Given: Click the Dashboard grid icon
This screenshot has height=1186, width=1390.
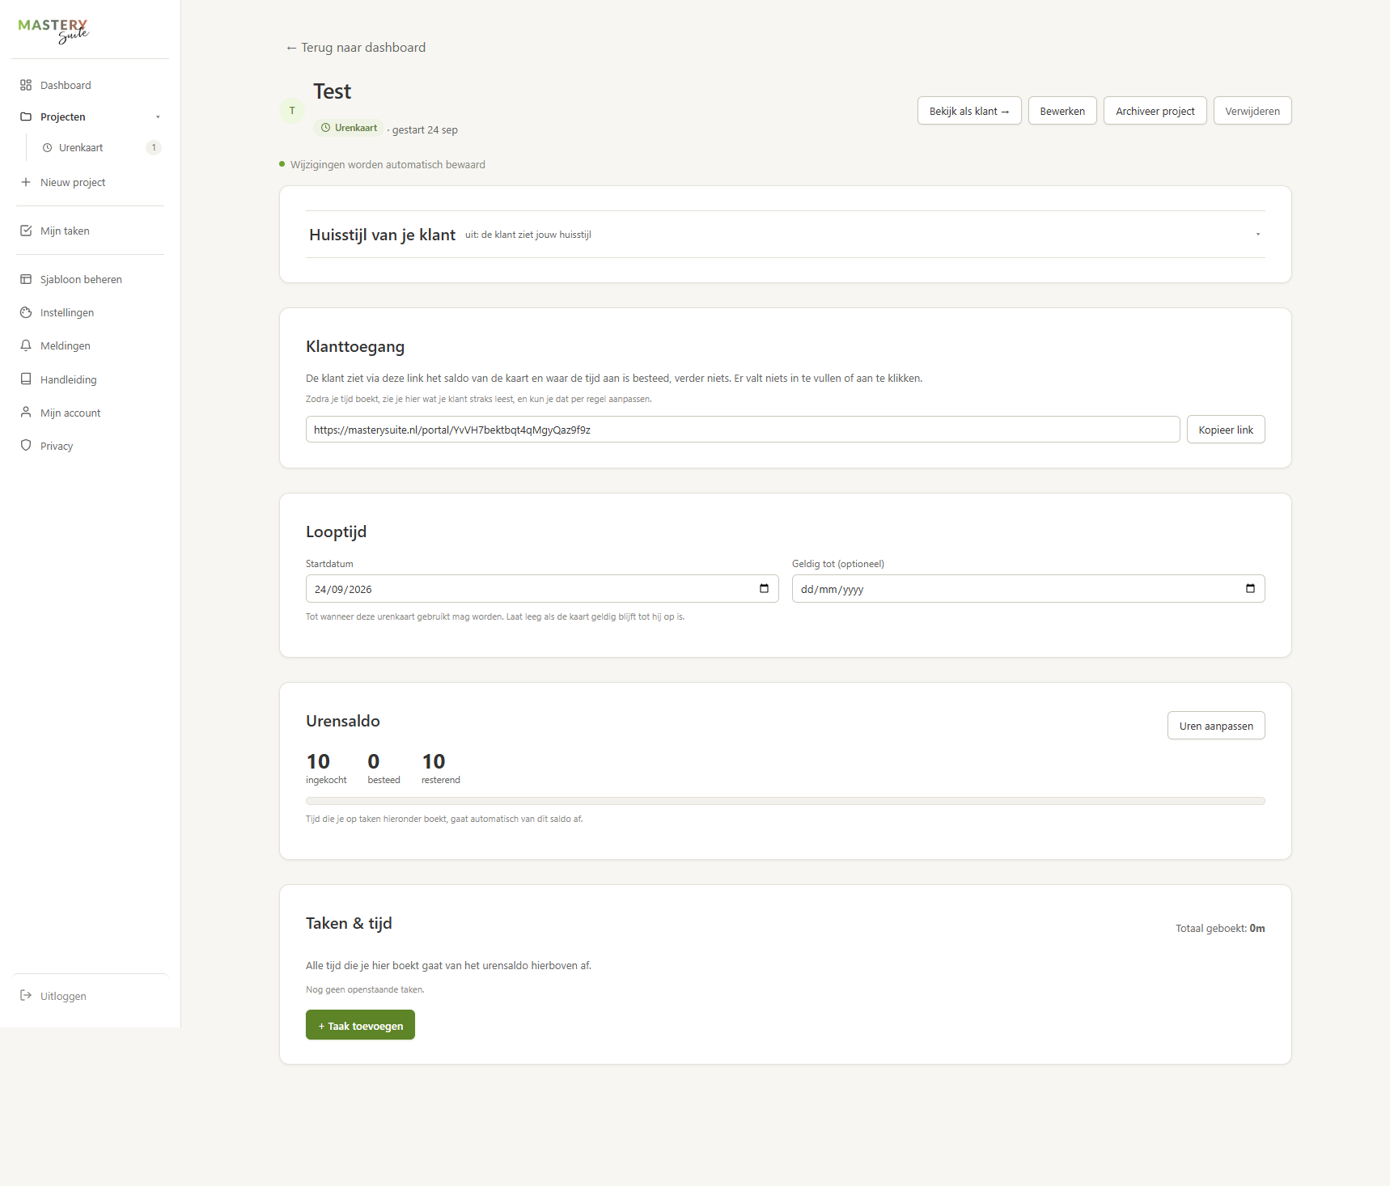Looking at the screenshot, I should (x=26, y=85).
